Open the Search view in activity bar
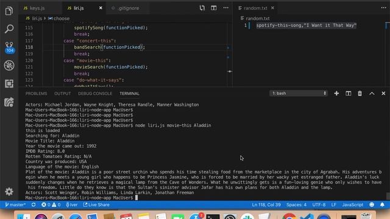Screen dimensions: 390x219 [9, 29]
